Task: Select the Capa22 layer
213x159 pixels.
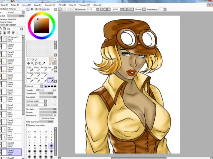Action: 13,151
